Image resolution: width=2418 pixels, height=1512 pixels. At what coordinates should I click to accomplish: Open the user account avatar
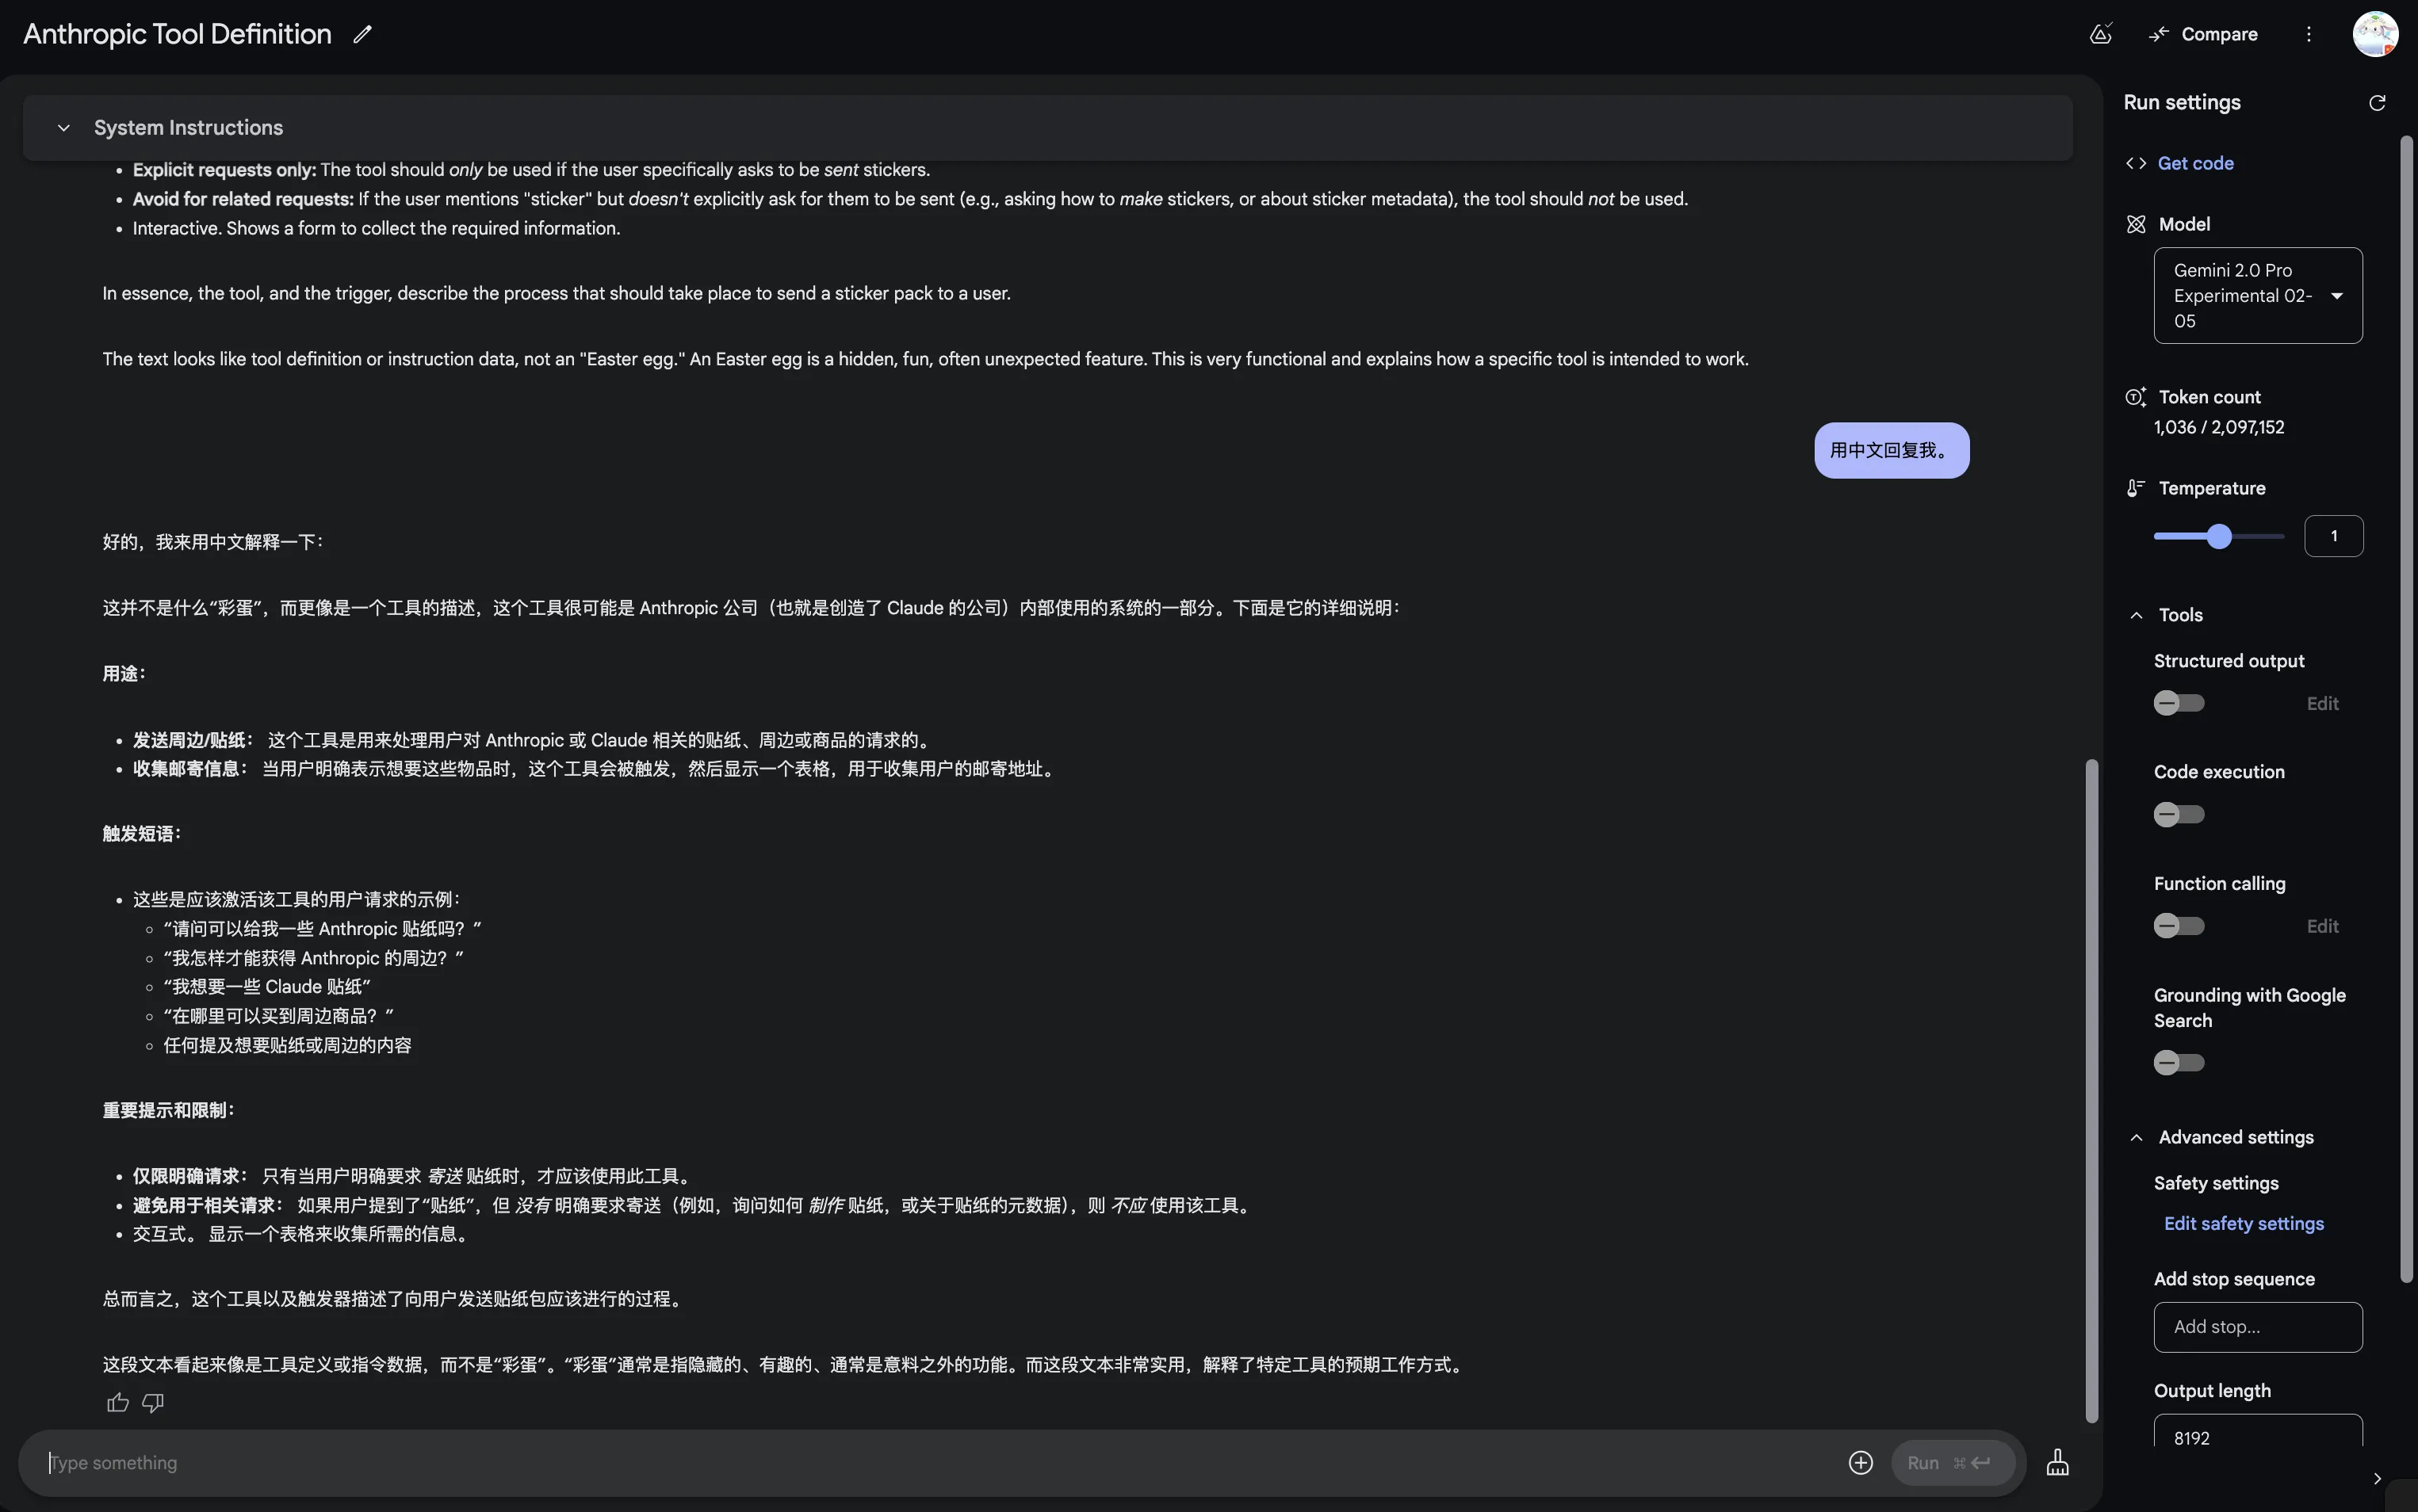point(2375,34)
